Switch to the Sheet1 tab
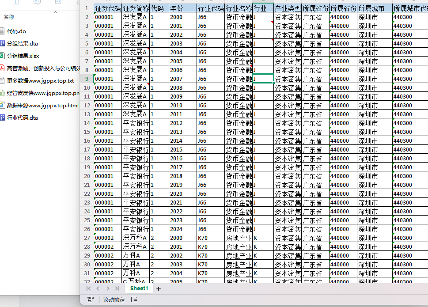 pyautogui.click(x=139, y=288)
